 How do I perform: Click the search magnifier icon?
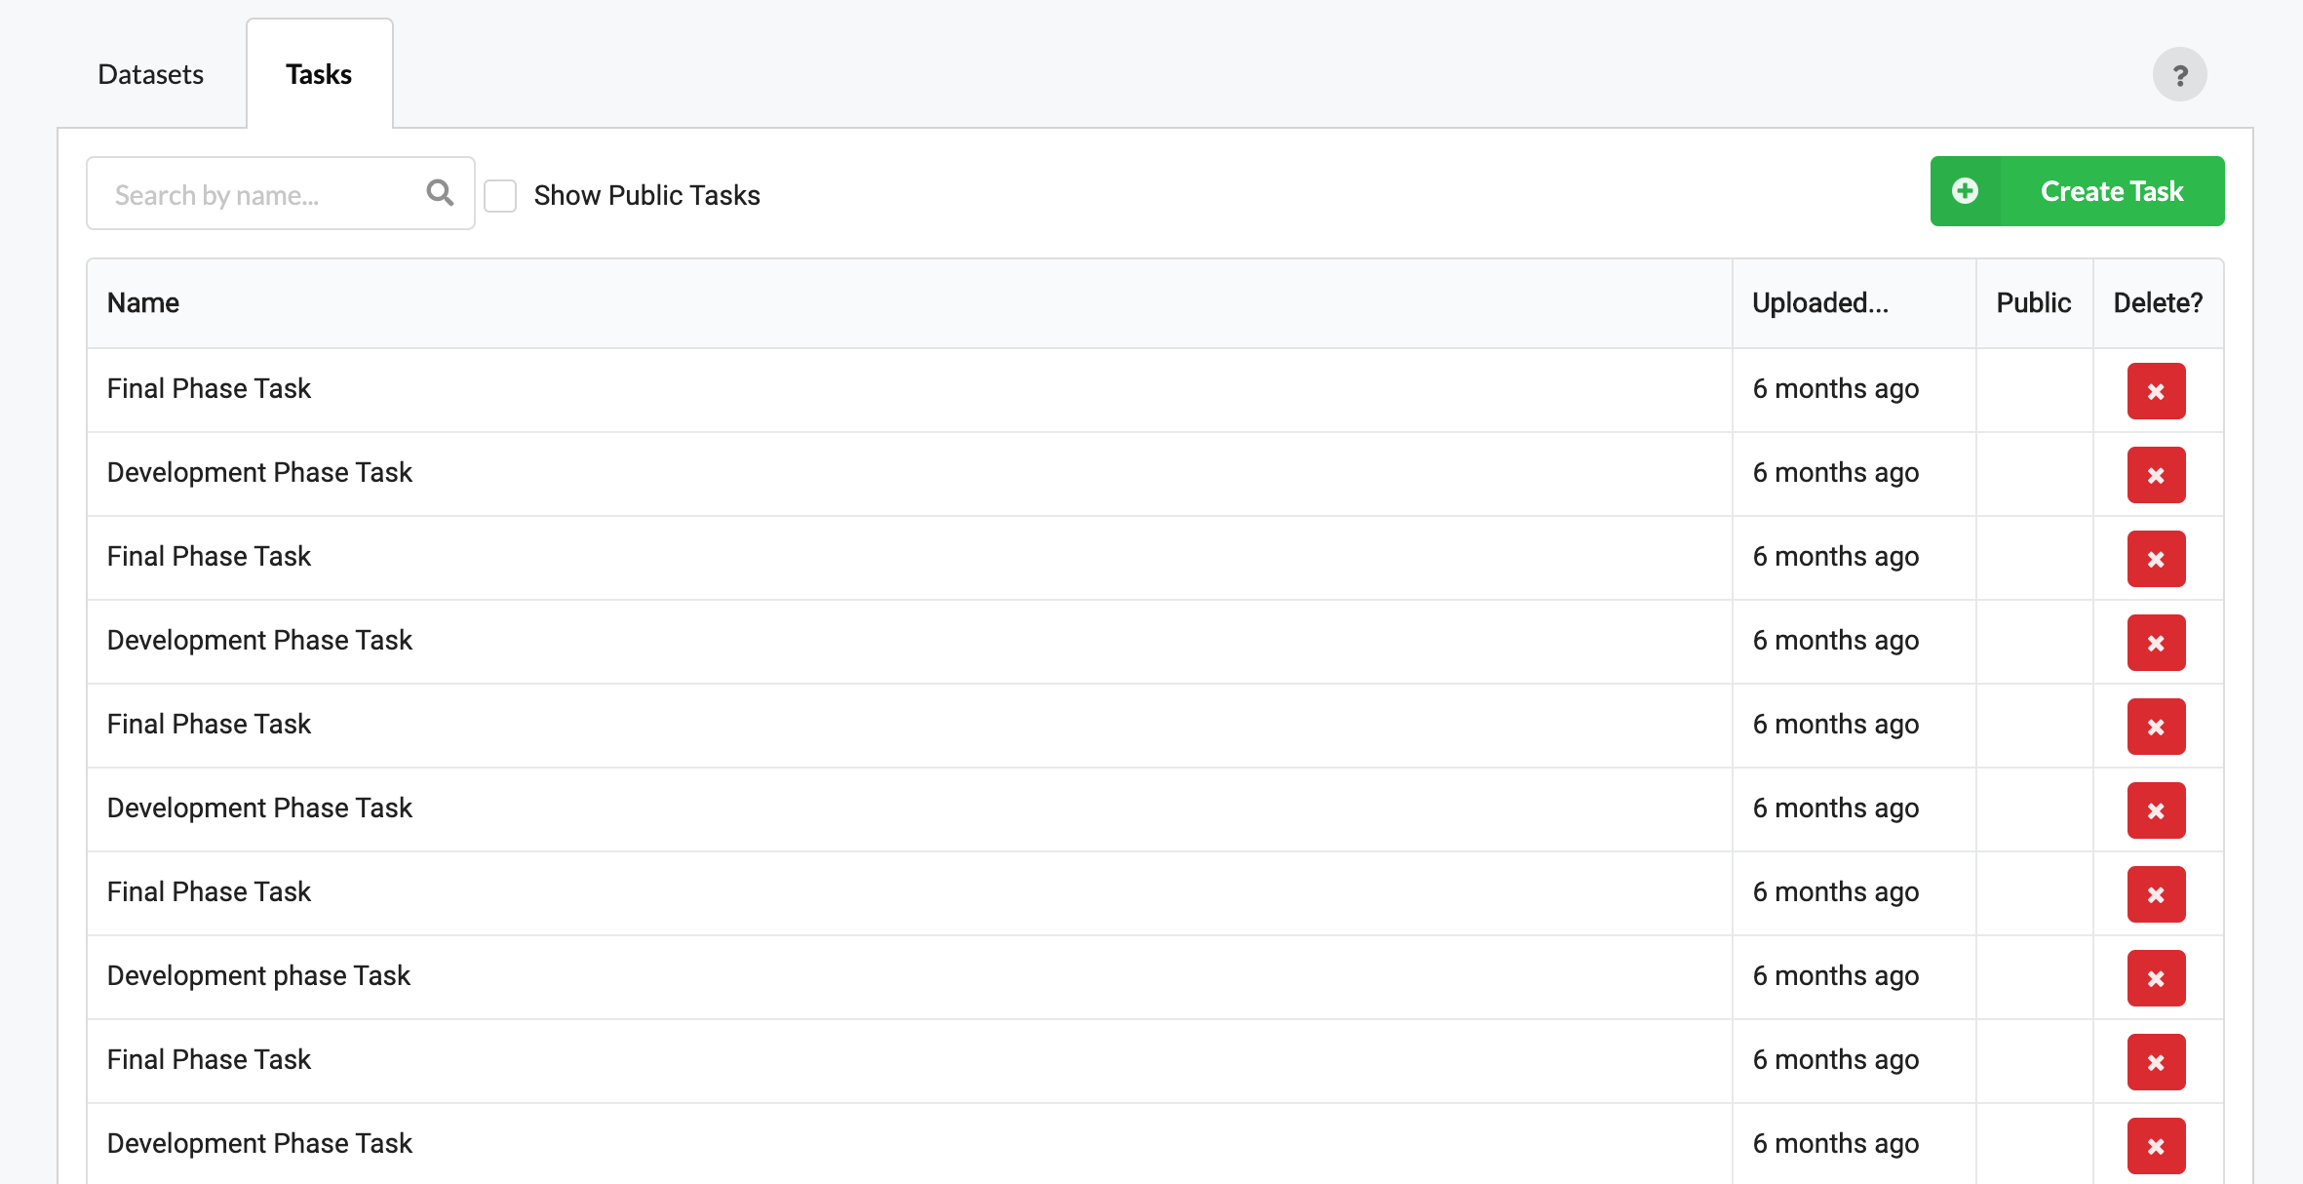point(440,192)
